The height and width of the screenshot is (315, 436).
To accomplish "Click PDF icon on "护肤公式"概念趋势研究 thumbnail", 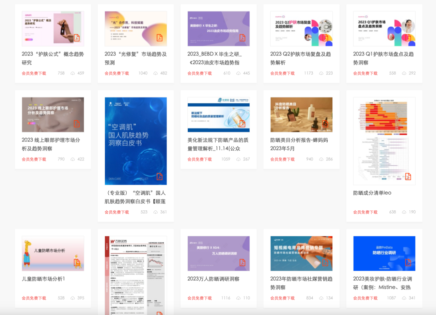I will click(77, 38).
